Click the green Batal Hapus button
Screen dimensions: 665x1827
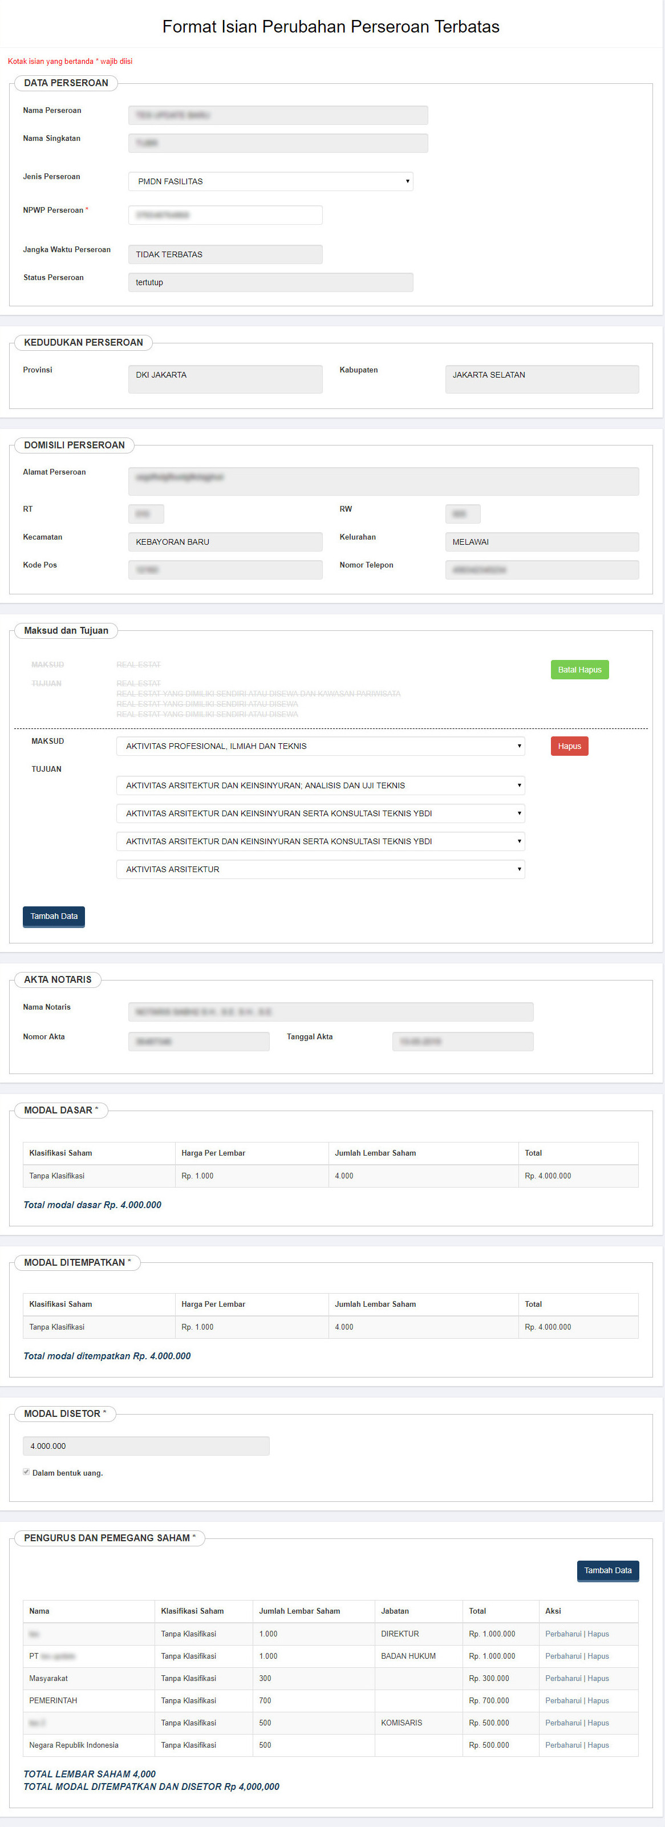coord(579,670)
